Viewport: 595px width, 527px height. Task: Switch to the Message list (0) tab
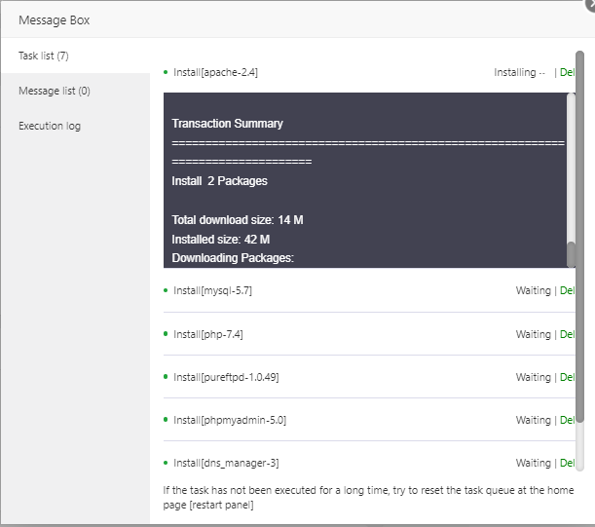pos(75,91)
